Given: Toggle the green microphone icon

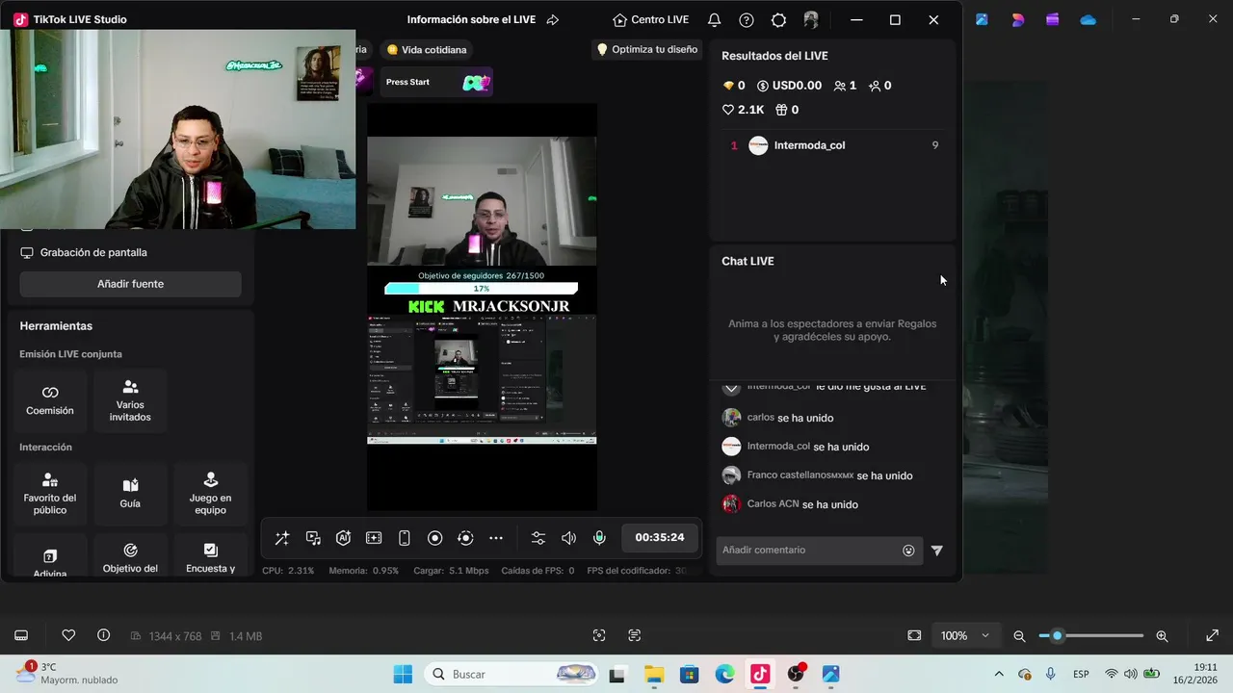Looking at the screenshot, I should point(599,538).
